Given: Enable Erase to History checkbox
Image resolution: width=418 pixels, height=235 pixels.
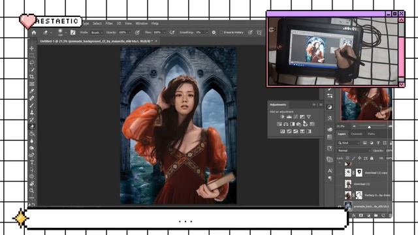Looking at the screenshot, I should coord(221,33).
